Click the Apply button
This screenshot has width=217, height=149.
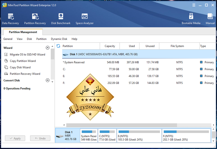pos(15,138)
